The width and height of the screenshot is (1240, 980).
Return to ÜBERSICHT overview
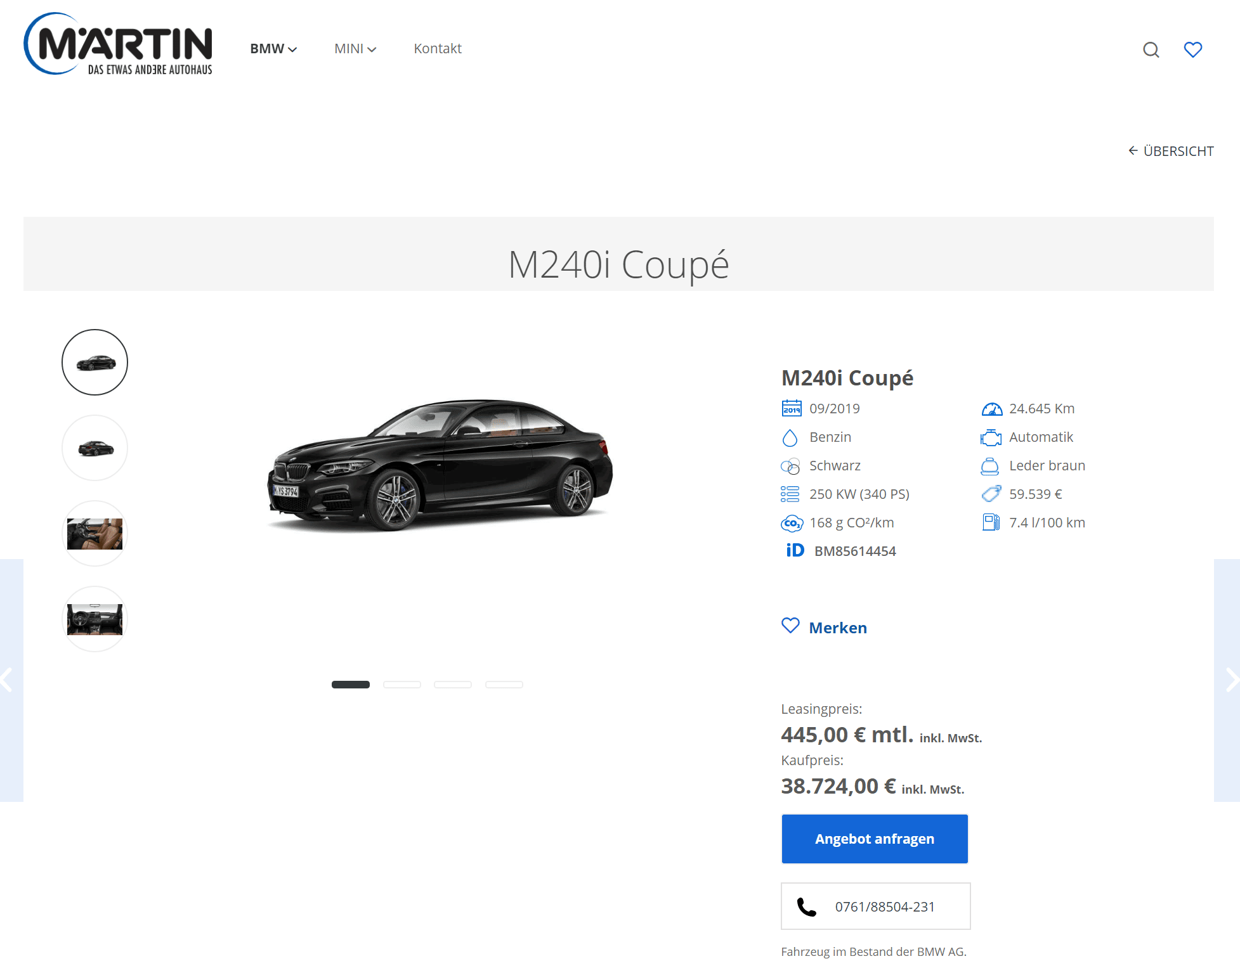[x=1171, y=151]
